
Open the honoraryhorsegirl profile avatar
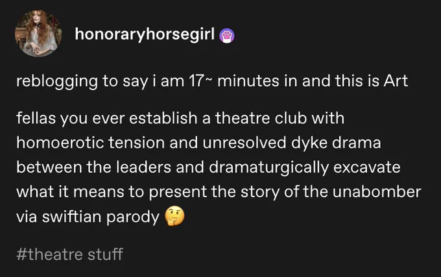point(38,34)
